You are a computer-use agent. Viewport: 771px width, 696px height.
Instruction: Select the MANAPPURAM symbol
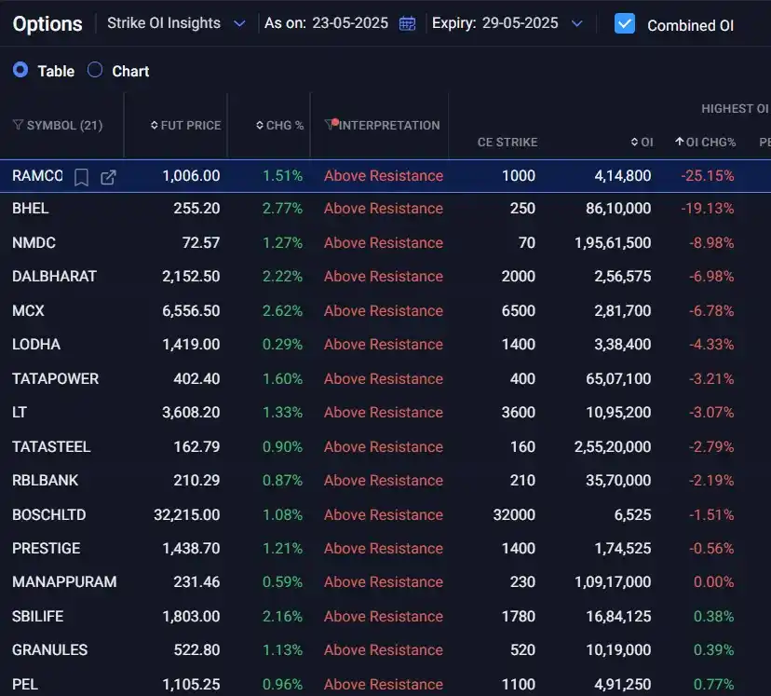pos(64,582)
